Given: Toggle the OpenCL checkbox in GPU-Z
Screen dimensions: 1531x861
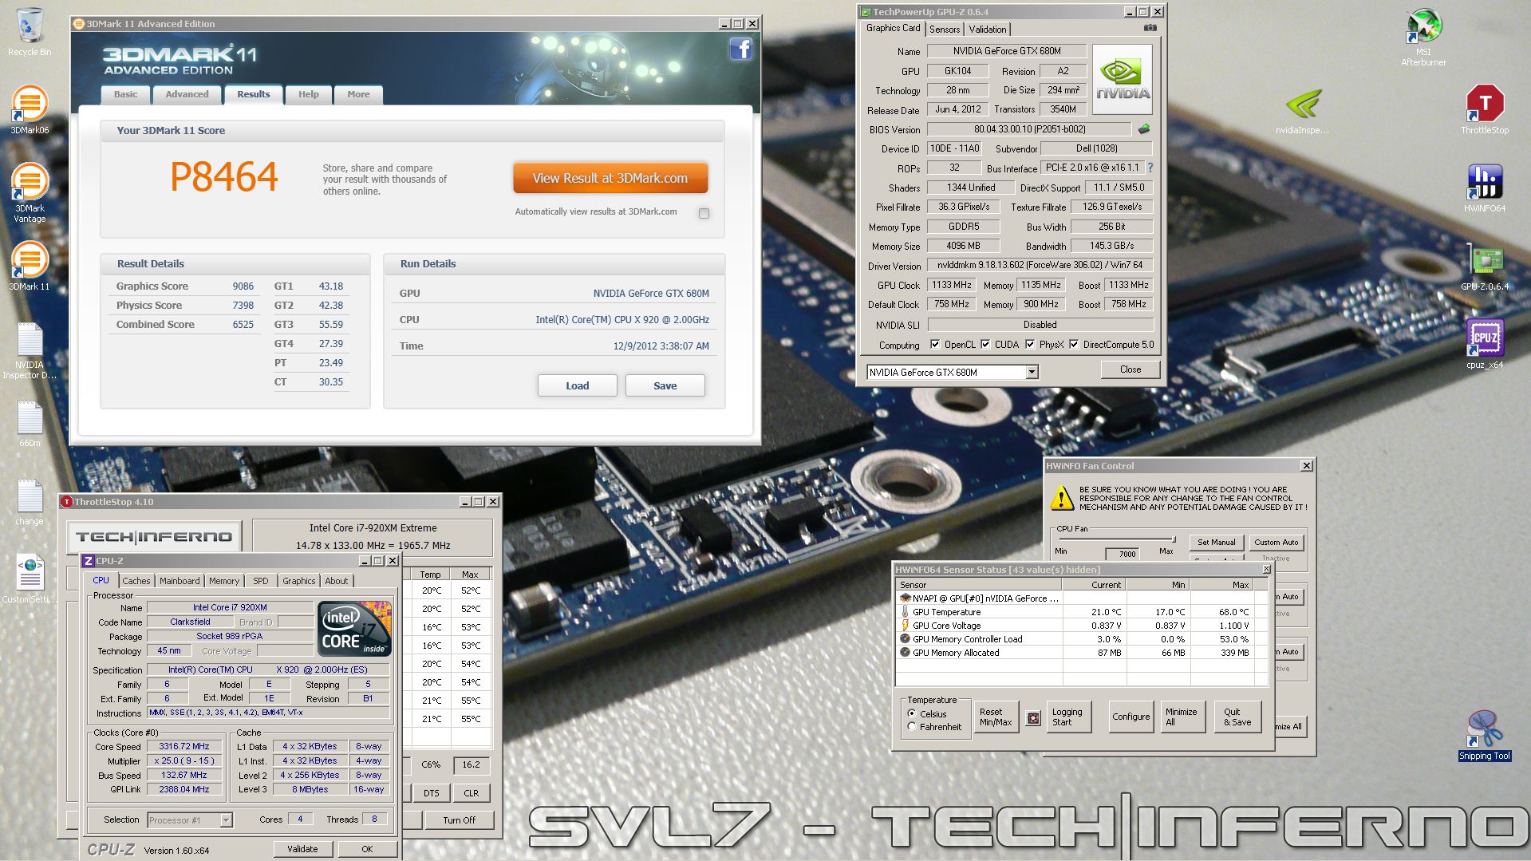Looking at the screenshot, I should 935,345.
